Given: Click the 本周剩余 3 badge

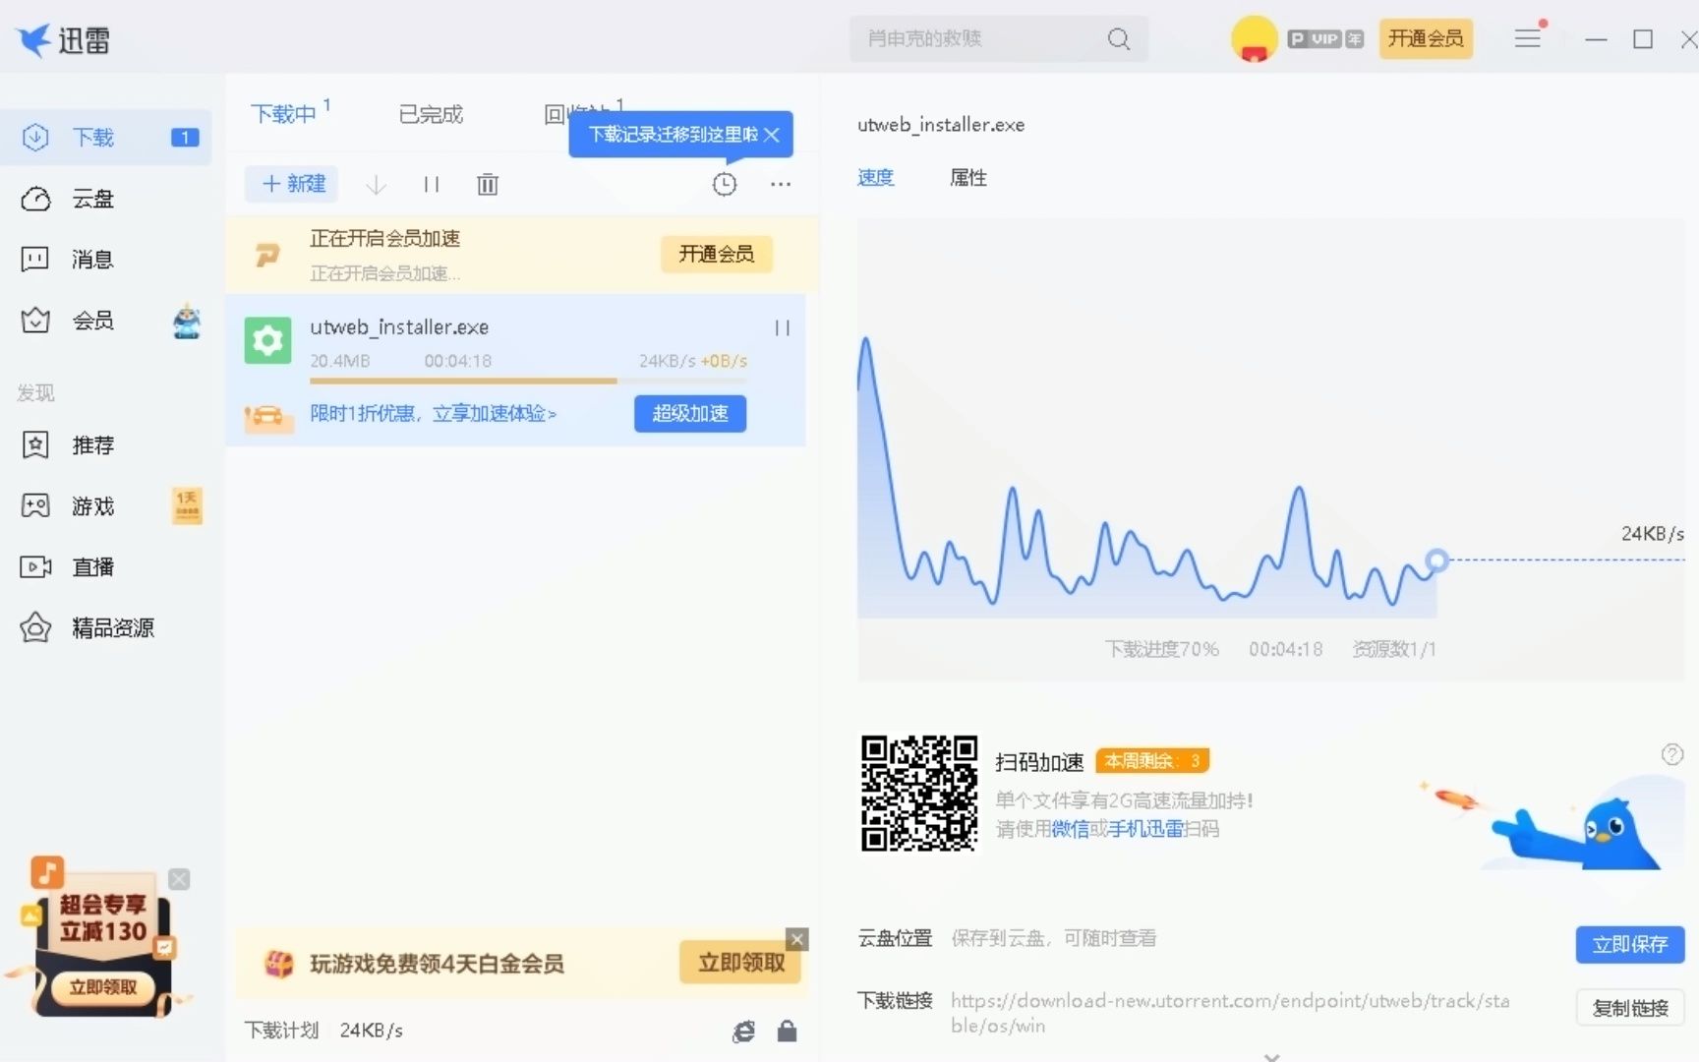Looking at the screenshot, I should pos(1152,761).
